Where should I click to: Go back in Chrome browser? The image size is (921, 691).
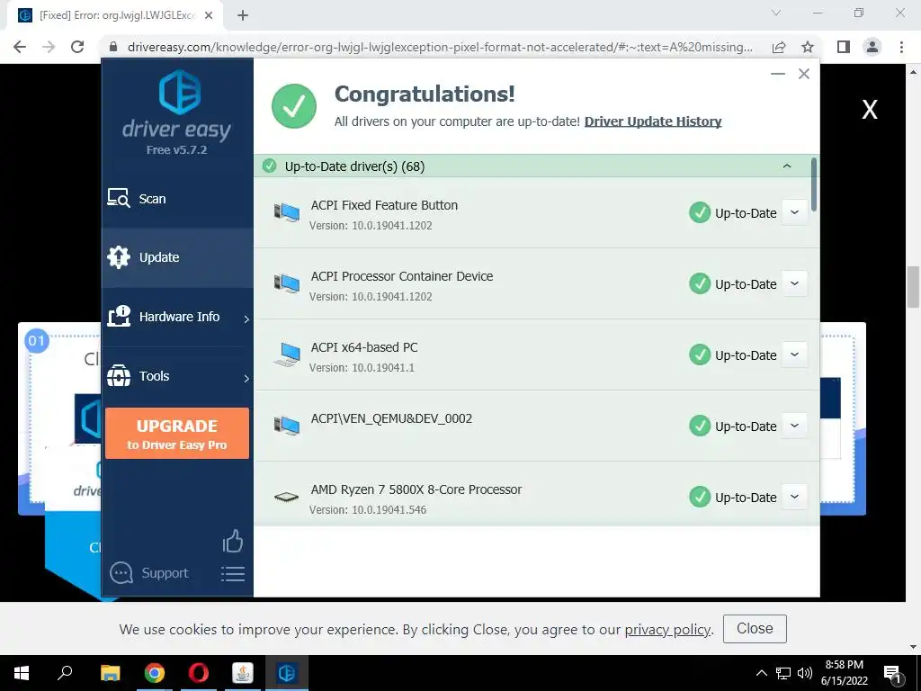(x=20, y=47)
